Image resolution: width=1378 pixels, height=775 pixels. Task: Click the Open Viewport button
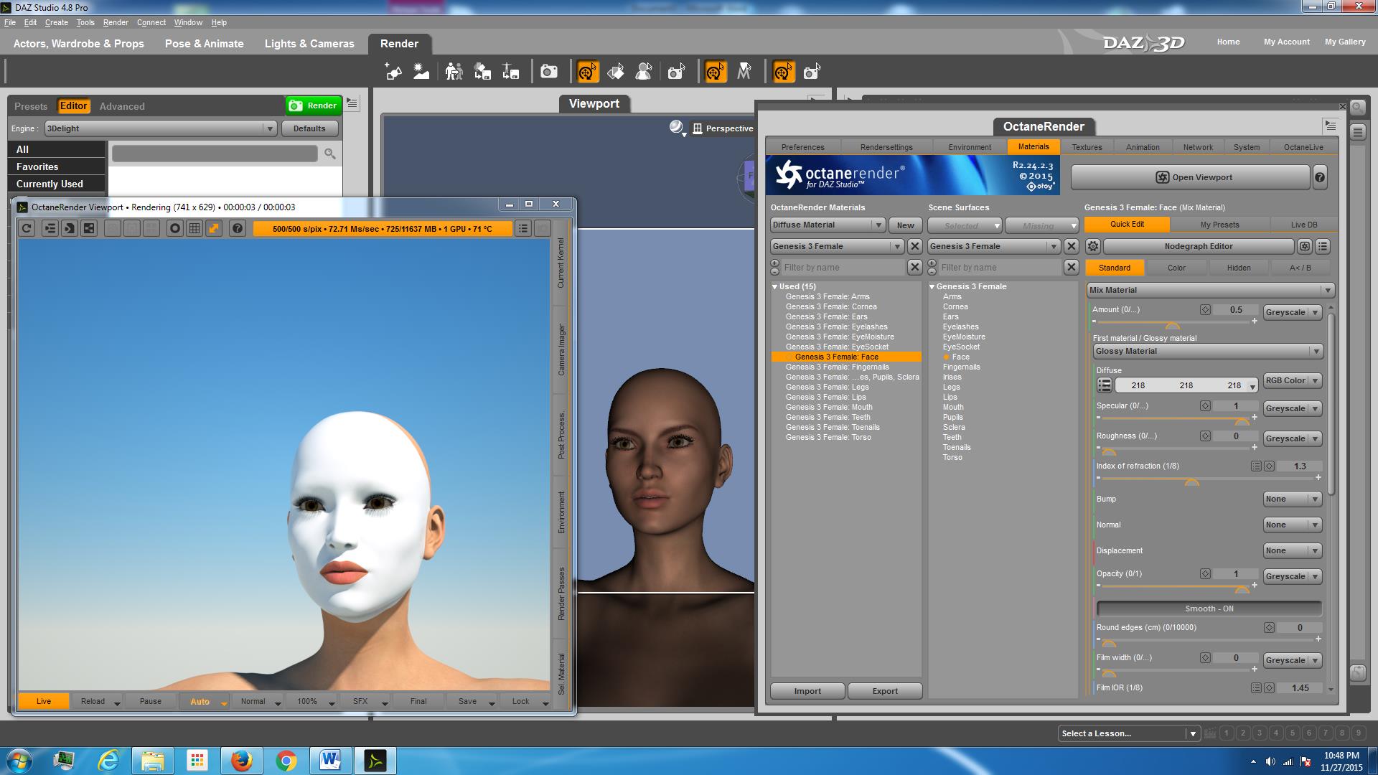click(x=1191, y=177)
